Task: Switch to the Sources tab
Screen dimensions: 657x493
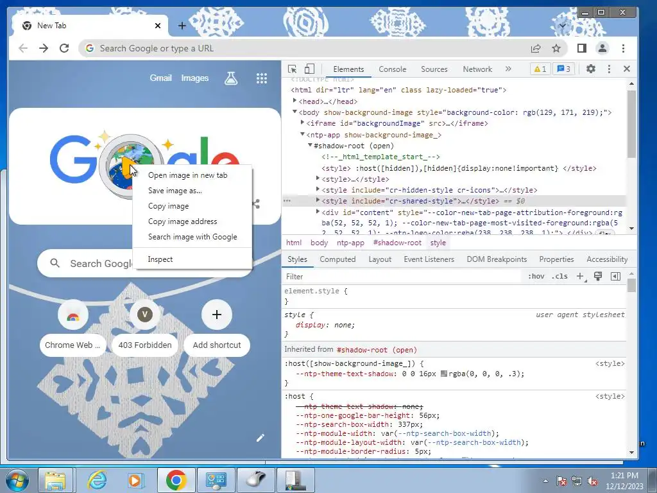Action: 434,69
